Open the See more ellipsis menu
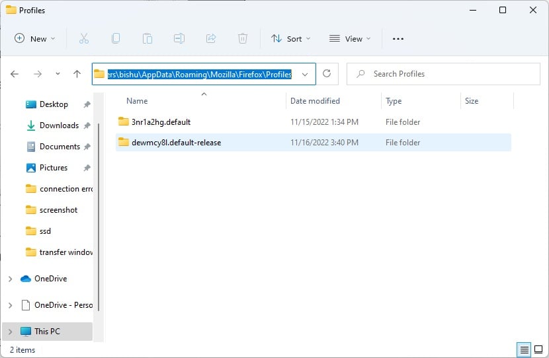The width and height of the screenshot is (549, 358). 398,38
